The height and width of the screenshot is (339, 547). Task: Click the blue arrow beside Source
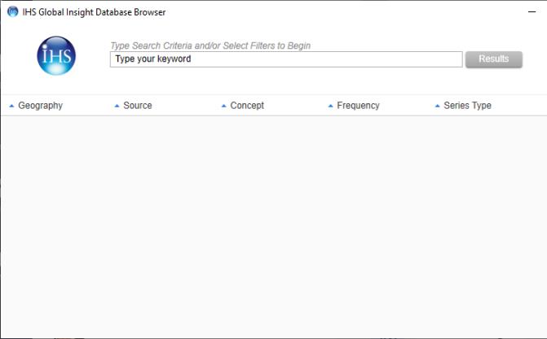coord(117,106)
